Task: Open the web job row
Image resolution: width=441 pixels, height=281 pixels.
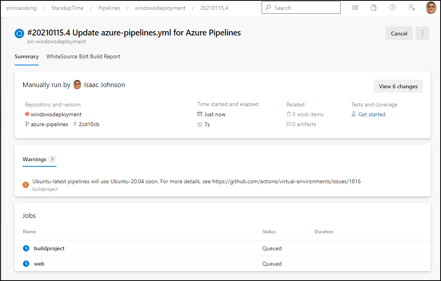Action: point(222,264)
